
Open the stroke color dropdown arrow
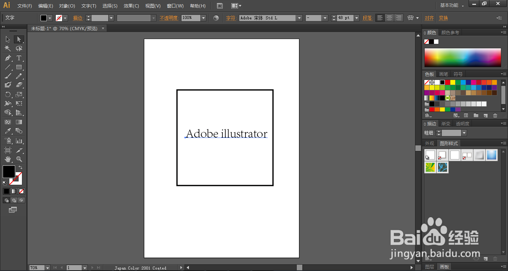coord(65,18)
